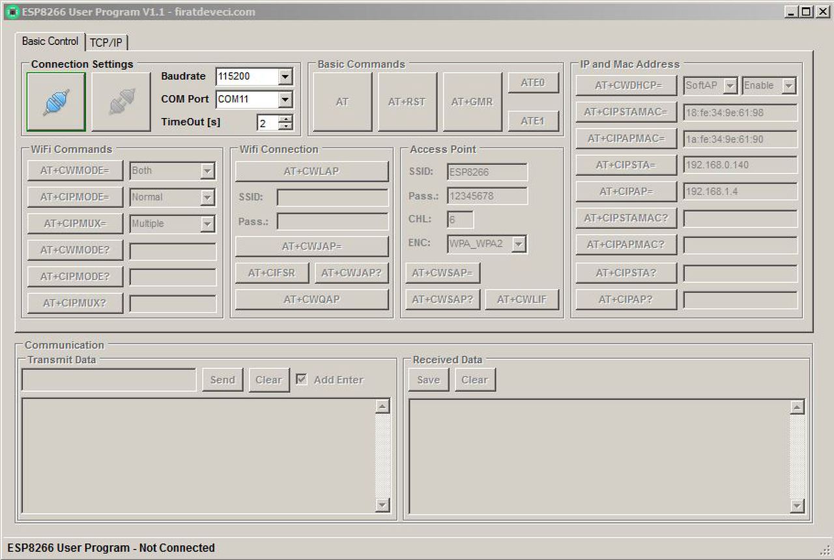Expand the AT+CWMODE mode dropdown showing Both
834x560 pixels.
(x=207, y=171)
